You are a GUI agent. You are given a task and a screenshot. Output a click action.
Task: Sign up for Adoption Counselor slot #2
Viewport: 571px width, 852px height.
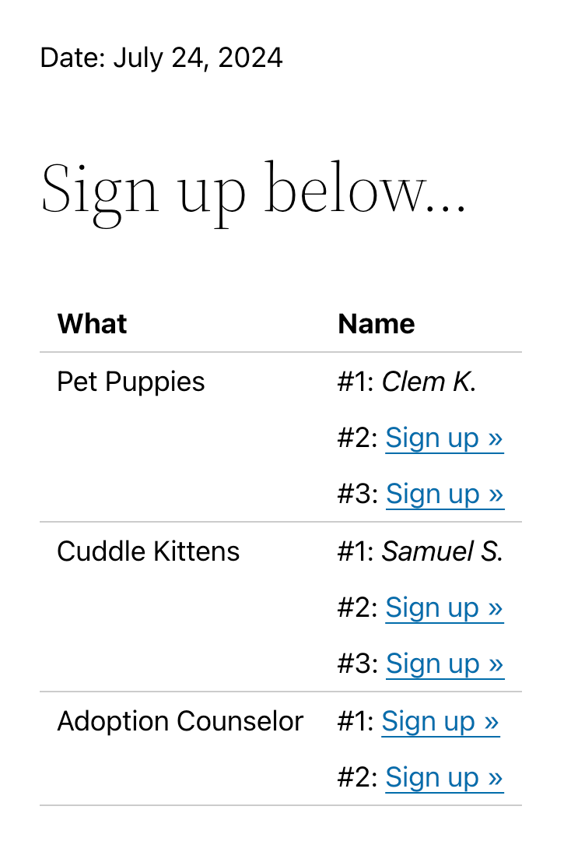444,777
